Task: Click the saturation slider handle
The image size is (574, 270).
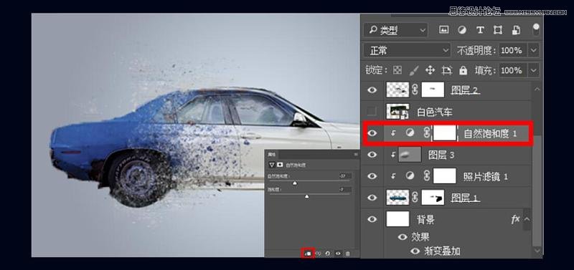Action: click(x=307, y=196)
